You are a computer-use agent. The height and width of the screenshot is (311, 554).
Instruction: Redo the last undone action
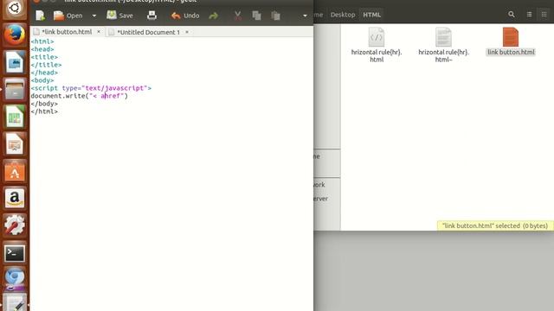pos(214,16)
